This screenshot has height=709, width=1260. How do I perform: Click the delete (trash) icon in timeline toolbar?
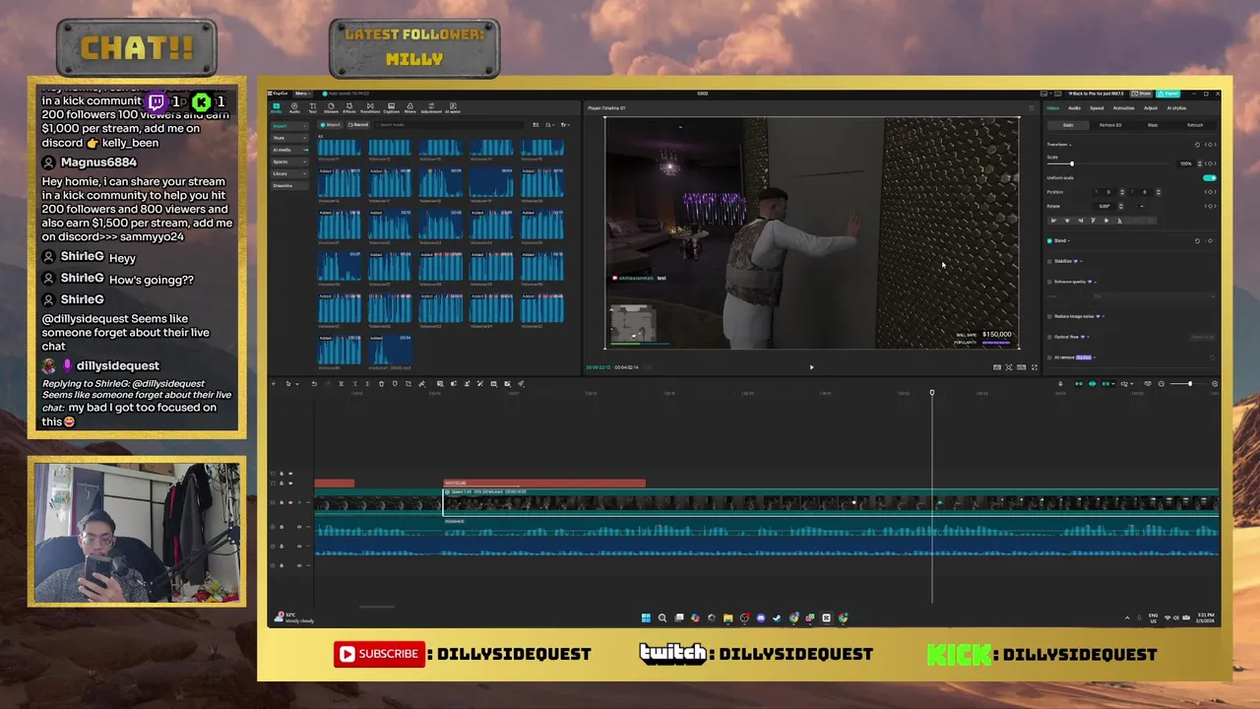click(381, 384)
